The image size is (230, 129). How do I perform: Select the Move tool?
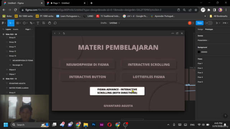pyautogui.click(x=10, y=23)
